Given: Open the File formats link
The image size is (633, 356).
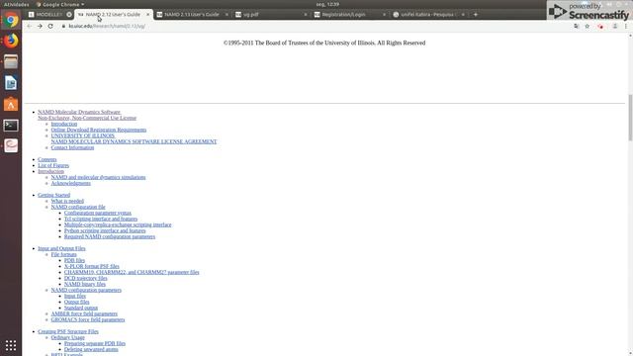Looking at the screenshot, I should click(x=63, y=254).
